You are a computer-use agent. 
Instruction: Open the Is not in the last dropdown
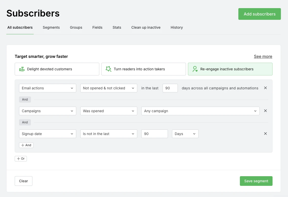tap(109, 134)
